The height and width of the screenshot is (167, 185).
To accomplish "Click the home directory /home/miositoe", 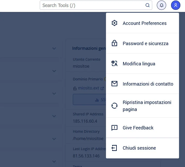I will point(88,138).
